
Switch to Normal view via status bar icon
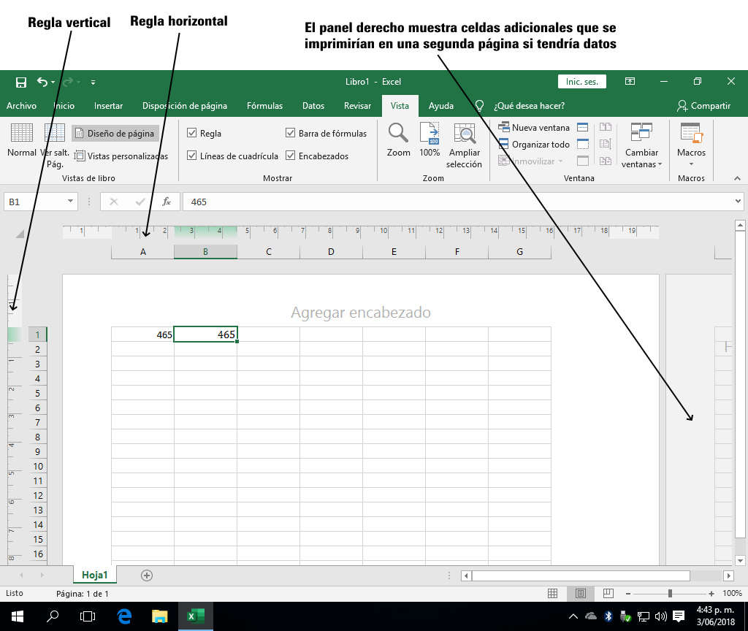tap(551, 594)
